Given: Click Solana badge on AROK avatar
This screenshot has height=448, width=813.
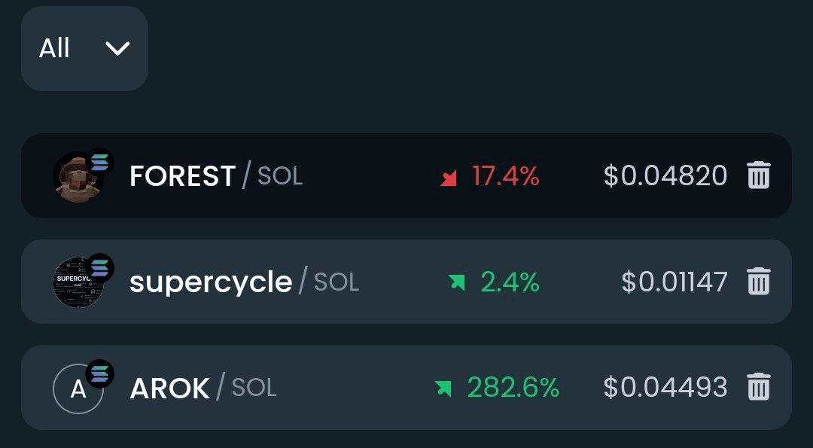Looking at the screenshot, I should point(99,374).
